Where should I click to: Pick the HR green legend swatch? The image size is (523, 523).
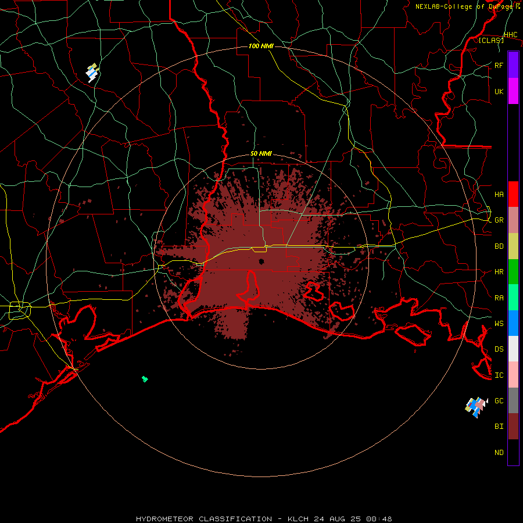(x=513, y=271)
